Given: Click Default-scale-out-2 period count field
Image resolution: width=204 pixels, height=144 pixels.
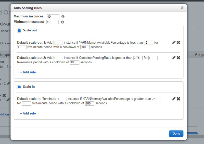Looking at the screenshot, I should [x=153, y=58].
